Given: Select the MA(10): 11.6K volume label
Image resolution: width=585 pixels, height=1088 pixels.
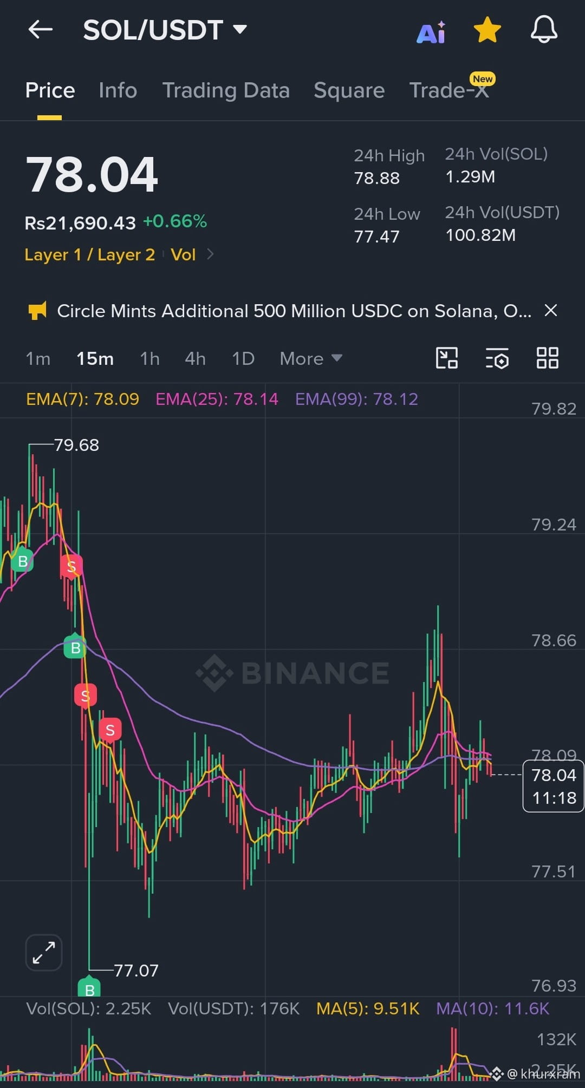Looking at the screenshot, I should pos(493,1008).
